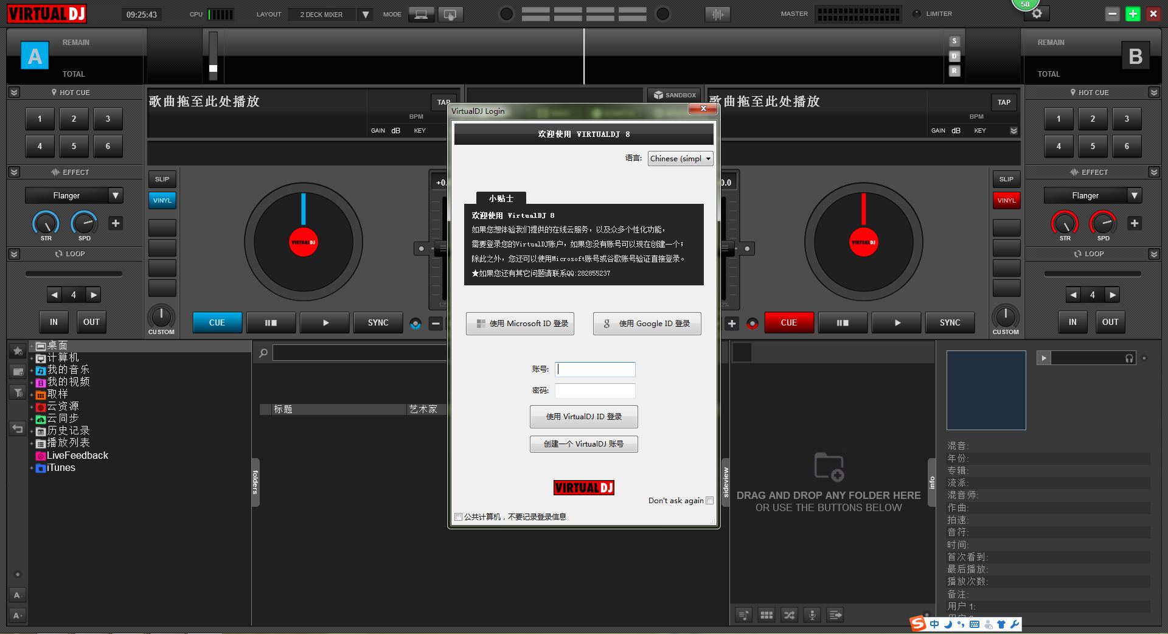Select 历史记录 in folder tree
This screenshot has height=634, width=1168.
click(x=68, y=431)
